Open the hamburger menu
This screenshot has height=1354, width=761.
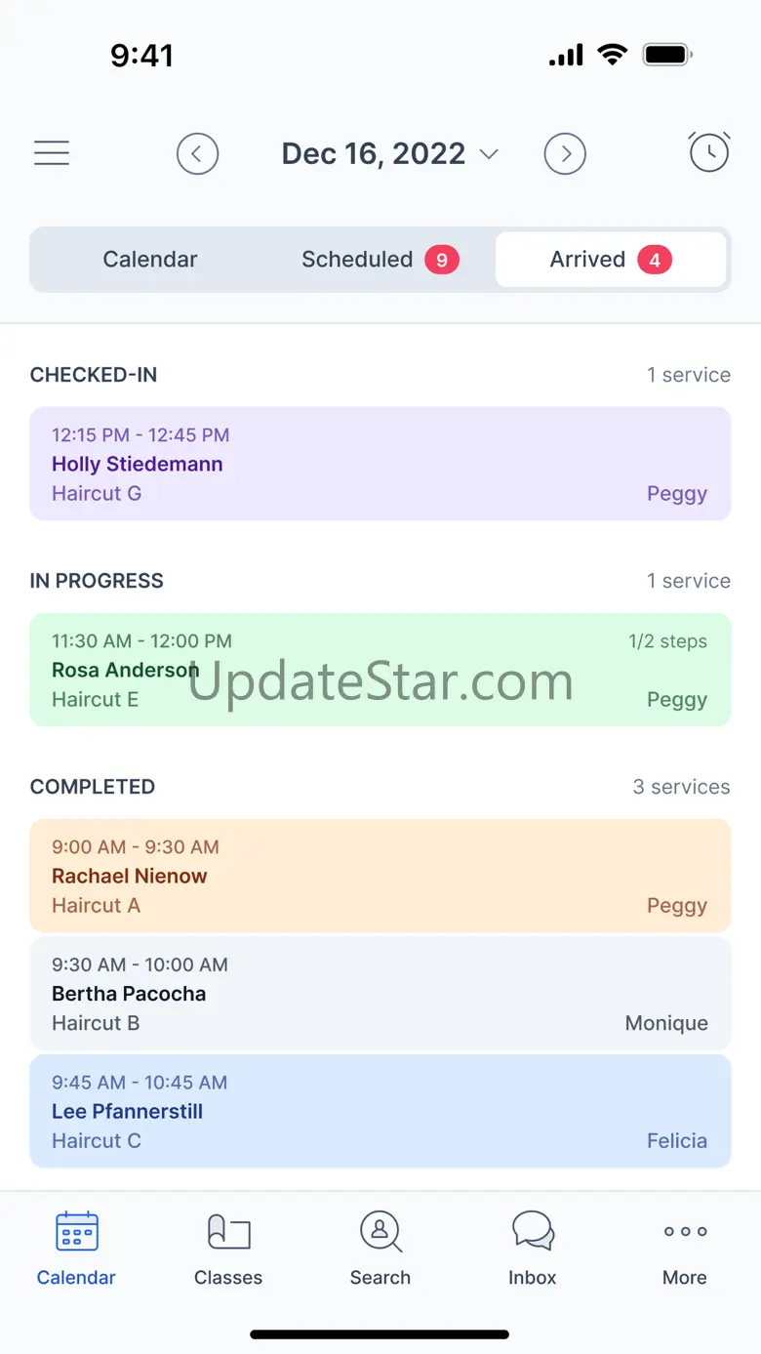click(52, 153)
